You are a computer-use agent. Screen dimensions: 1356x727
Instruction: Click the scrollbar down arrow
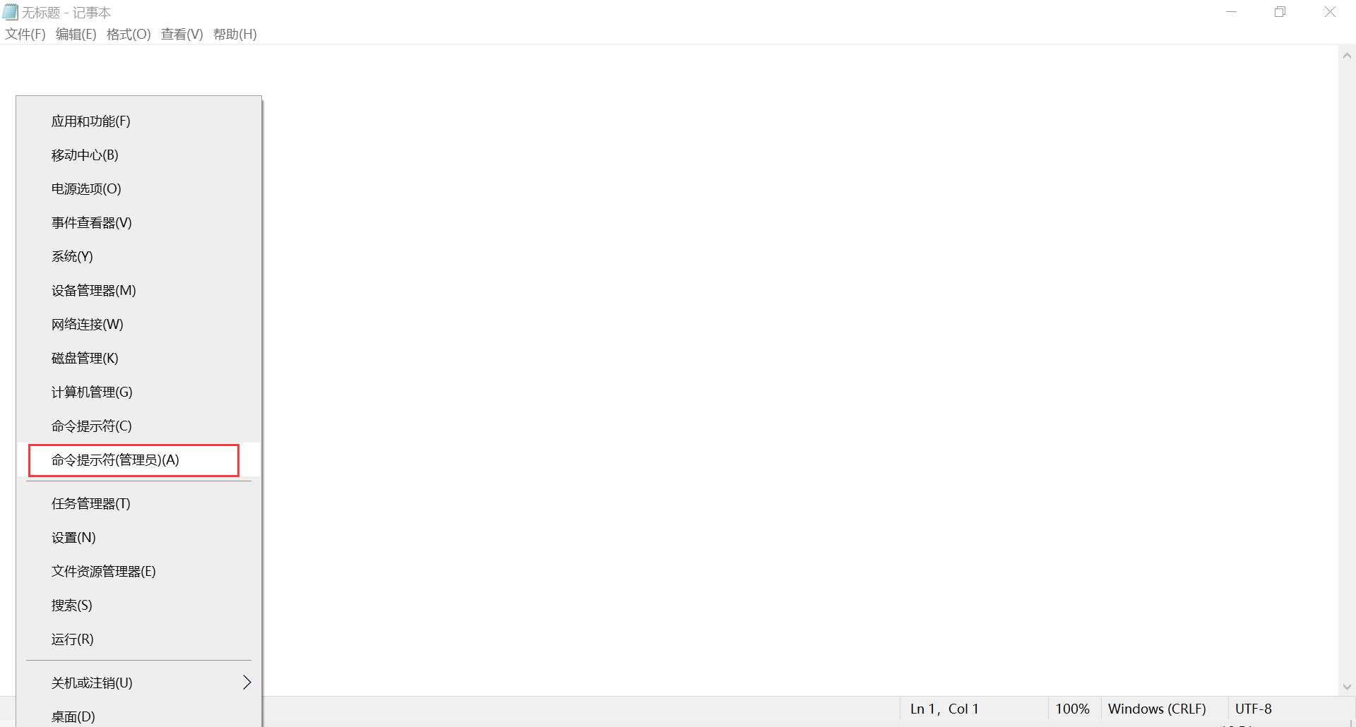coord(1347,687)
